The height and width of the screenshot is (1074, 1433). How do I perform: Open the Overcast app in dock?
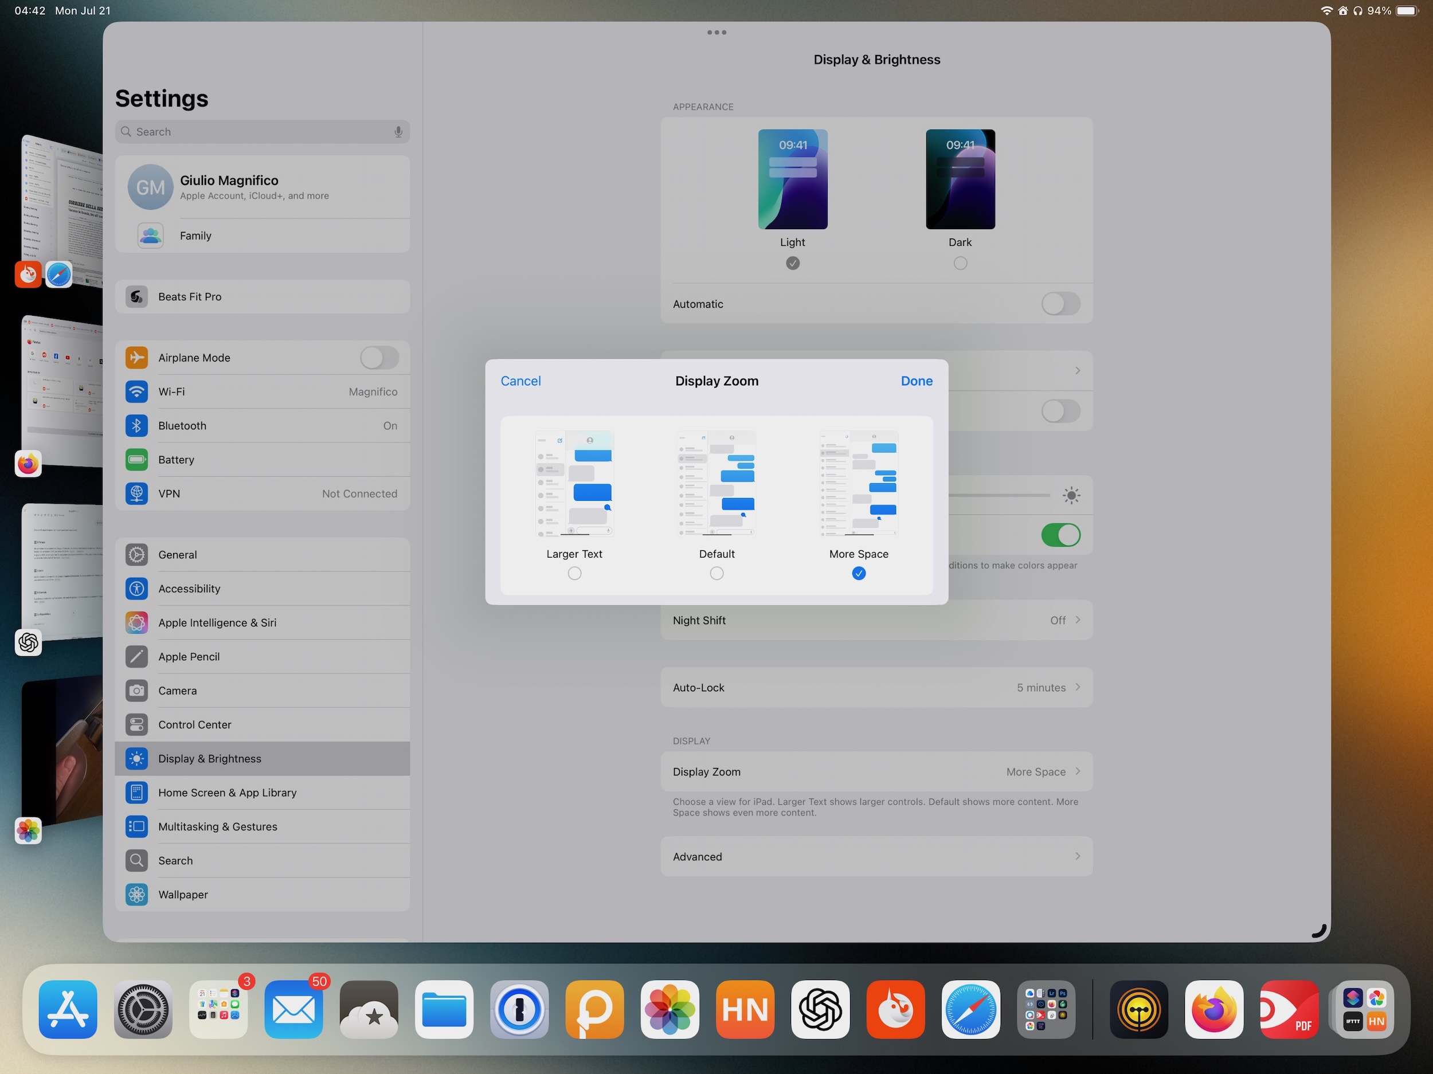pos(1139,1009)
